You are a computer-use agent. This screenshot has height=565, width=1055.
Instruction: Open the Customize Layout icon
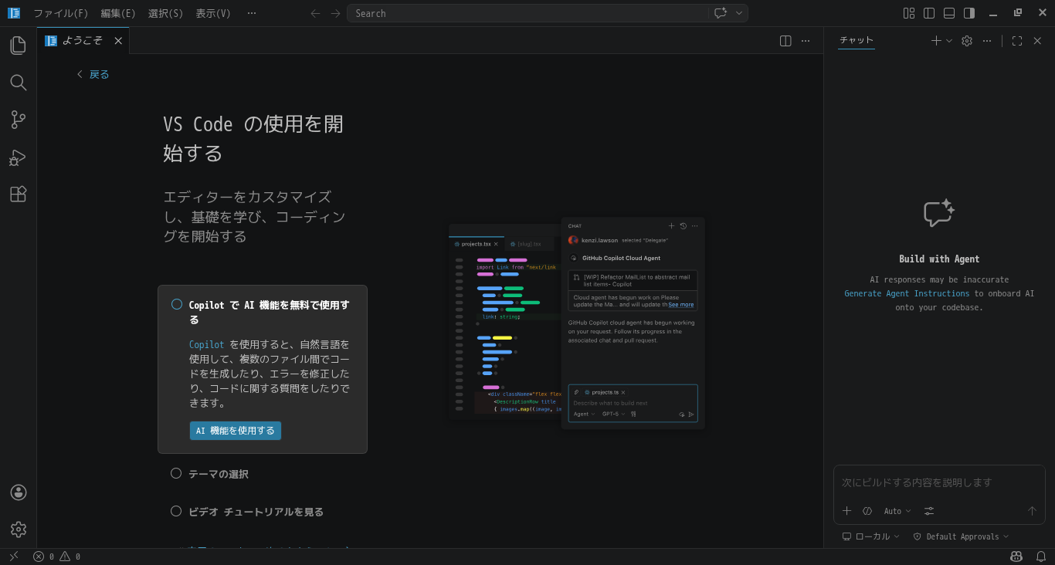pyautogui.click(x=909, y=13)
